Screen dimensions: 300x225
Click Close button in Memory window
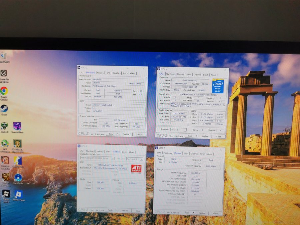click(x=215, y=213)
